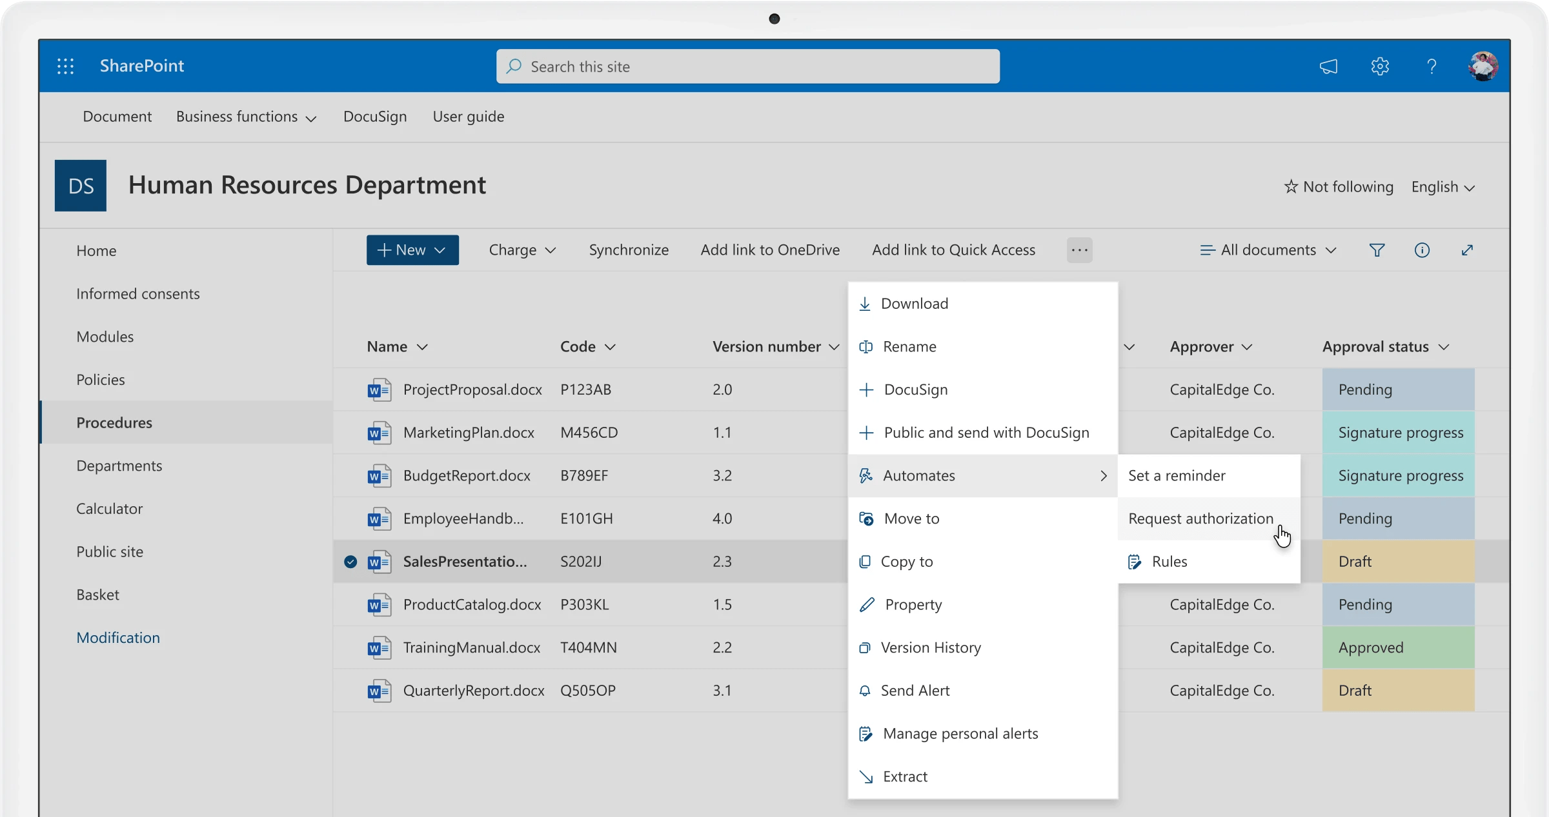Click the DocuSign action in context menu
Image resolution: width=1549 pixels, height=817 pixels.
915,389
